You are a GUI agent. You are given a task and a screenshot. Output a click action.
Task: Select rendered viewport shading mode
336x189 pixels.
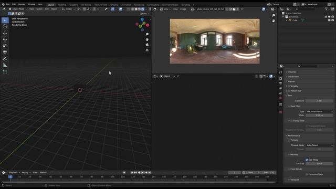pos(143,9)
